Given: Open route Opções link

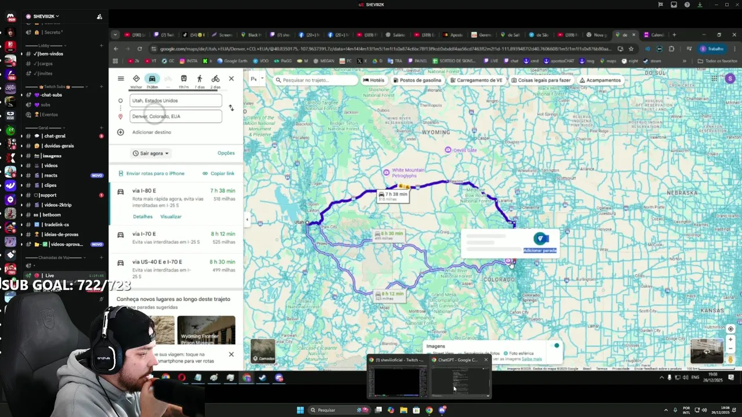Looking at the screenshot, I should click(226, 153).
